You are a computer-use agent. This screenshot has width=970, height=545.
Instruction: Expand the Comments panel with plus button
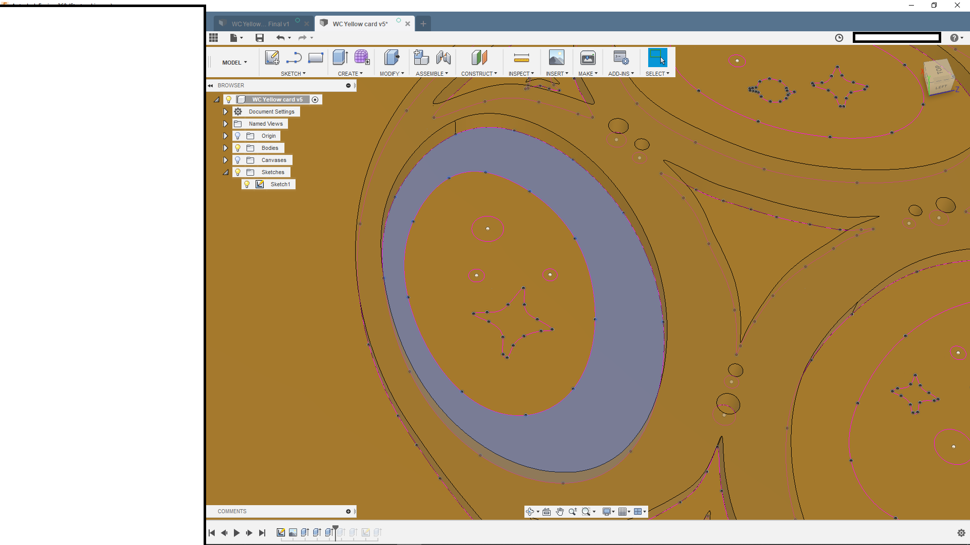pyautogui.click(x=348, y=511)
